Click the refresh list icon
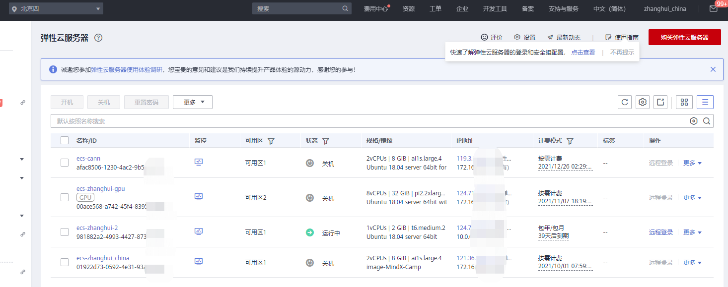 pos(625,102)
